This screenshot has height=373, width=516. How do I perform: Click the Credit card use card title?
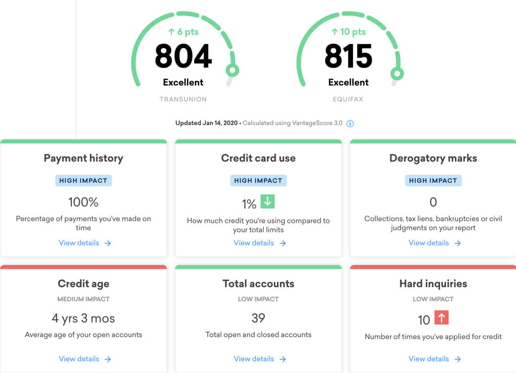[259, 158]
